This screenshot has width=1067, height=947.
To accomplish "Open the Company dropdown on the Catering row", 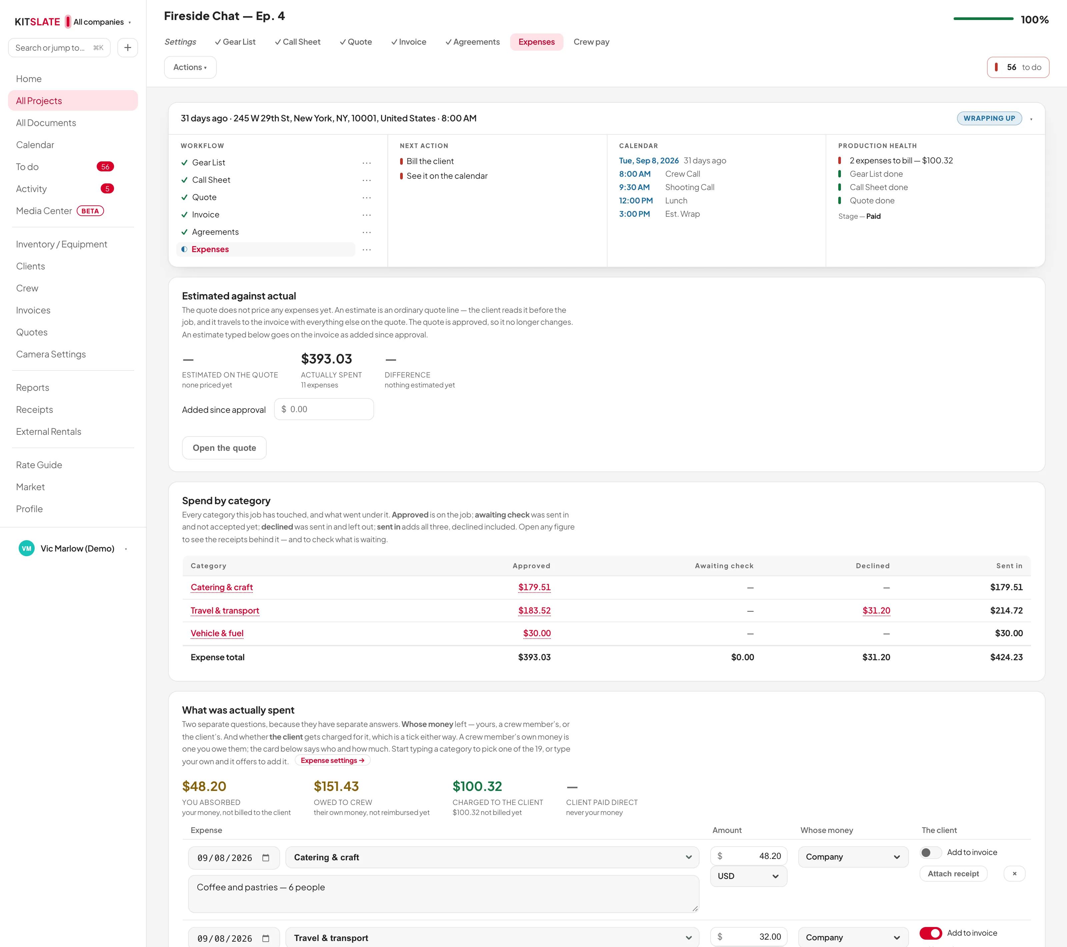I will pos(853,857).
